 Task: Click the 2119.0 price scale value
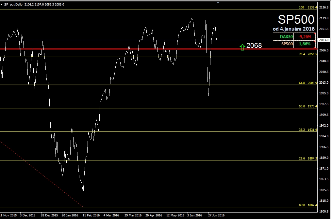point(324,18)
